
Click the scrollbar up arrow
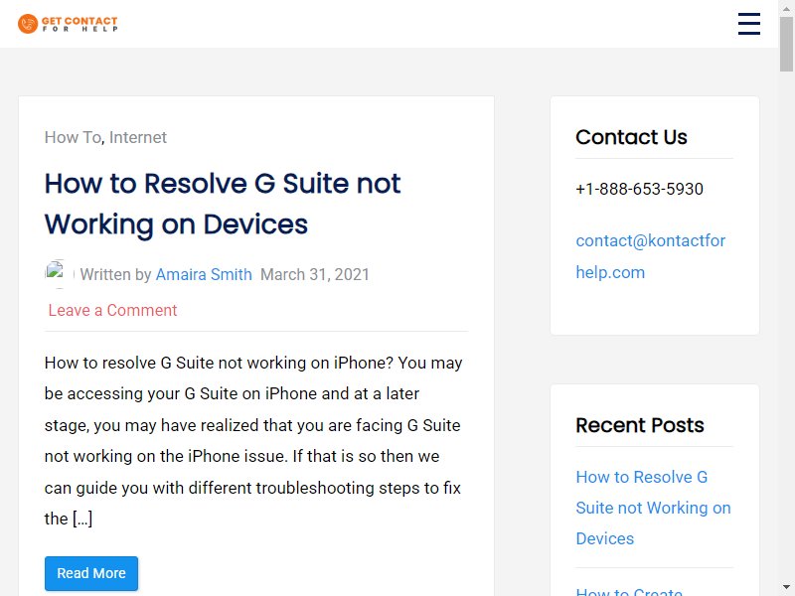coord(786,8)
